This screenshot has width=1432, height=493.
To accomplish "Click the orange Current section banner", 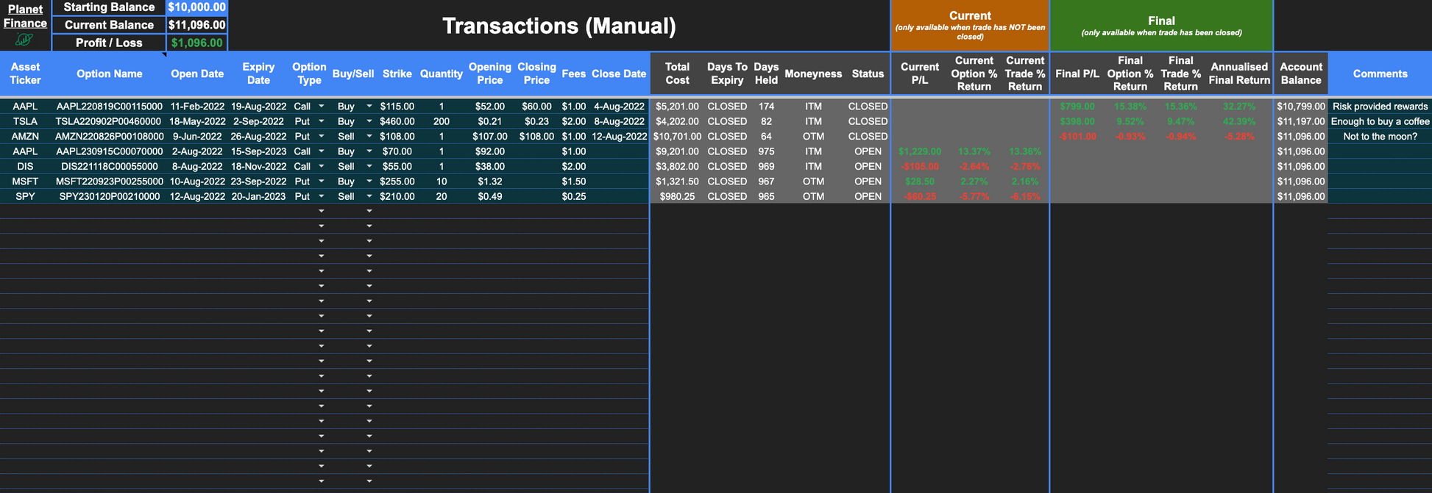I will tap(969, 26).
